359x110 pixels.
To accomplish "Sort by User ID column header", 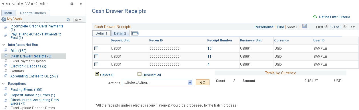I will coord(319,40).
